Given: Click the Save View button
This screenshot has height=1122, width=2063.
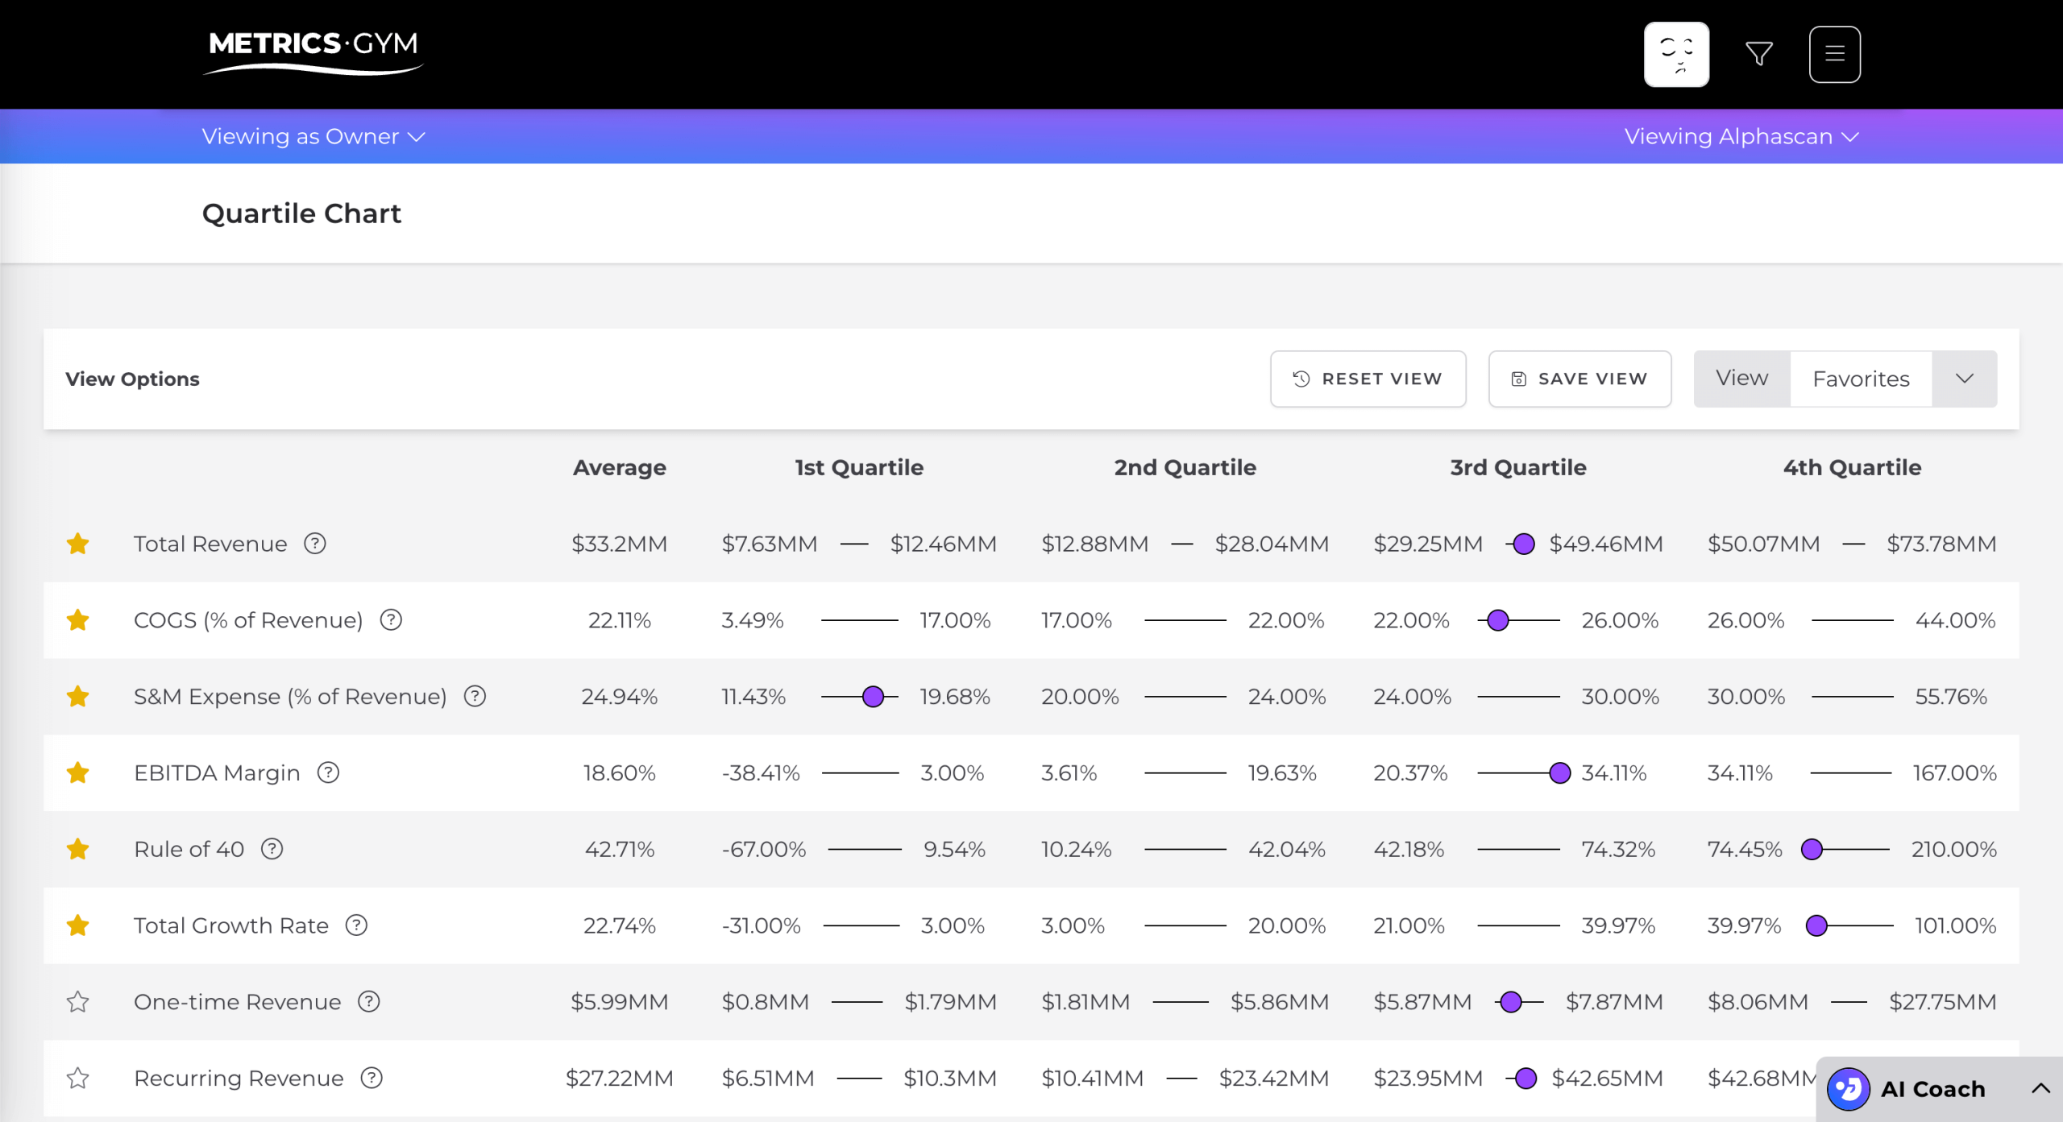Looking at the screenshot, I should [1579, 379].
